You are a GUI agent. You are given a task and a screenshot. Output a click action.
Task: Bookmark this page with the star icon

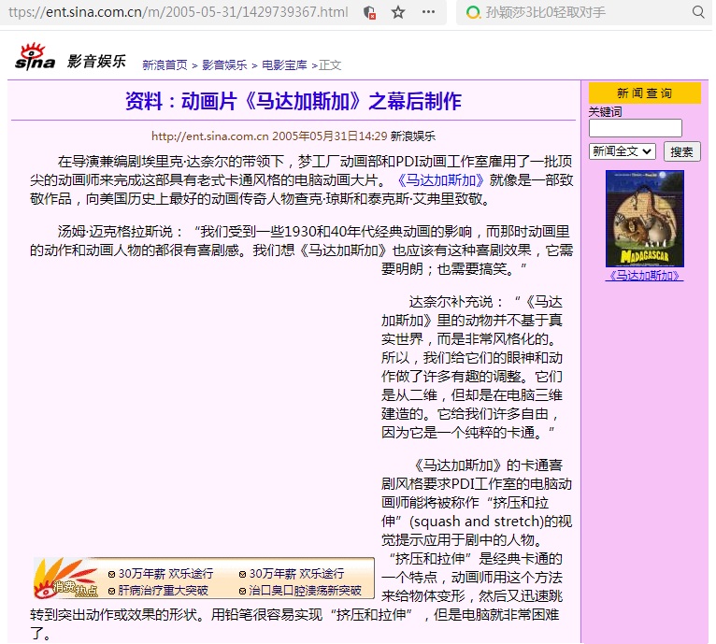398,12
